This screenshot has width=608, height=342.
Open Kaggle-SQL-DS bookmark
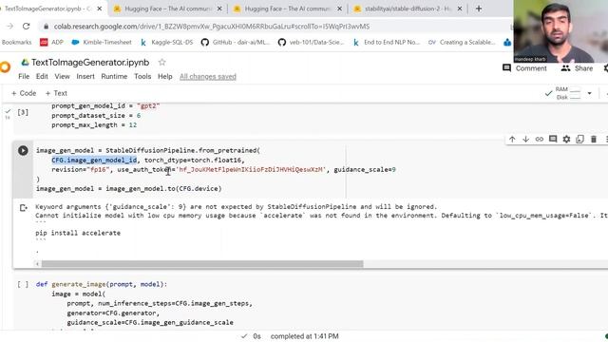click(166, 42)
